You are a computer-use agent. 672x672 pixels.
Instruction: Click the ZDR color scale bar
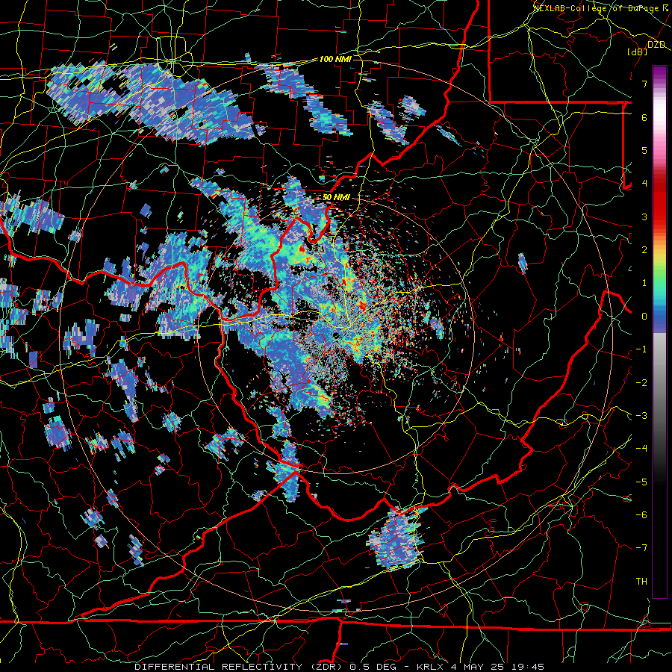tap(659, 332)
